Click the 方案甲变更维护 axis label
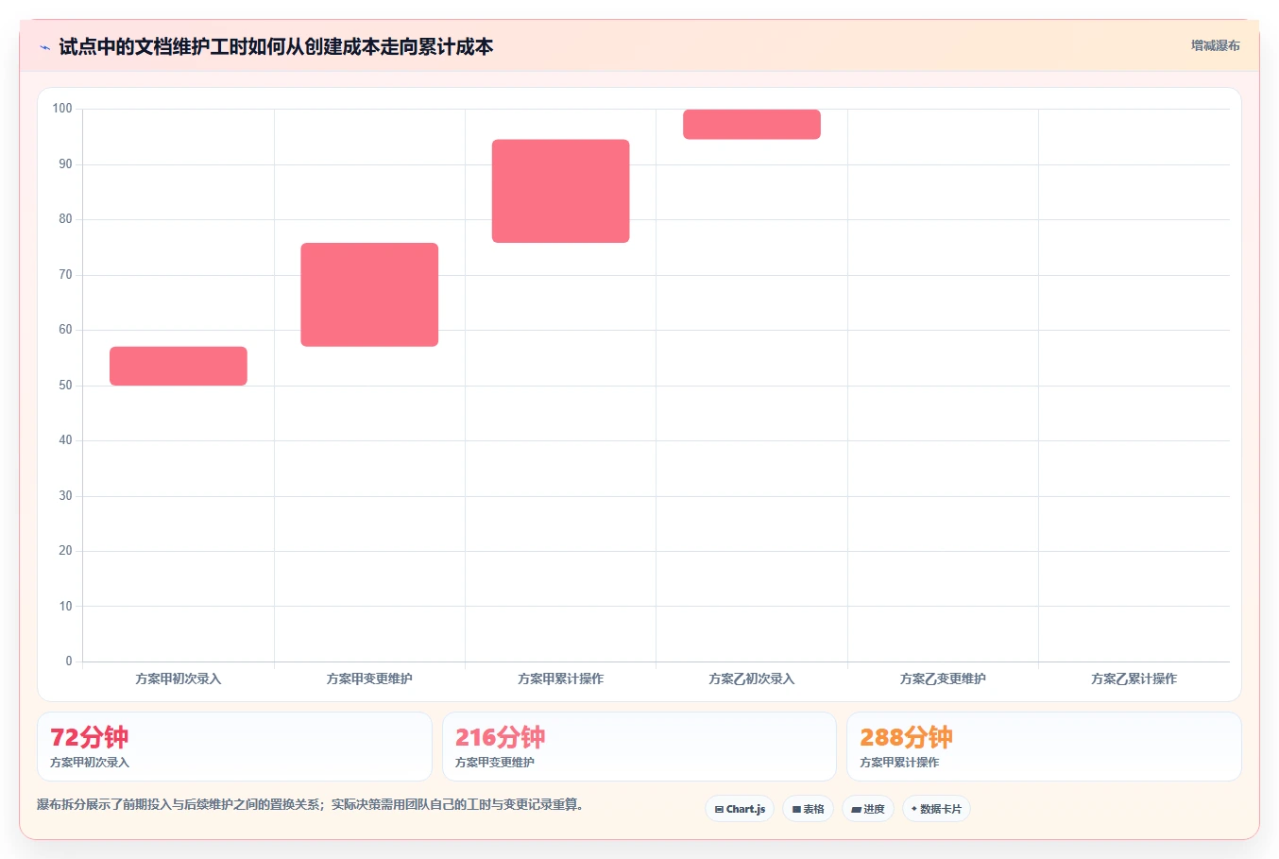1279x859 pixels. [x=369, y=679]
